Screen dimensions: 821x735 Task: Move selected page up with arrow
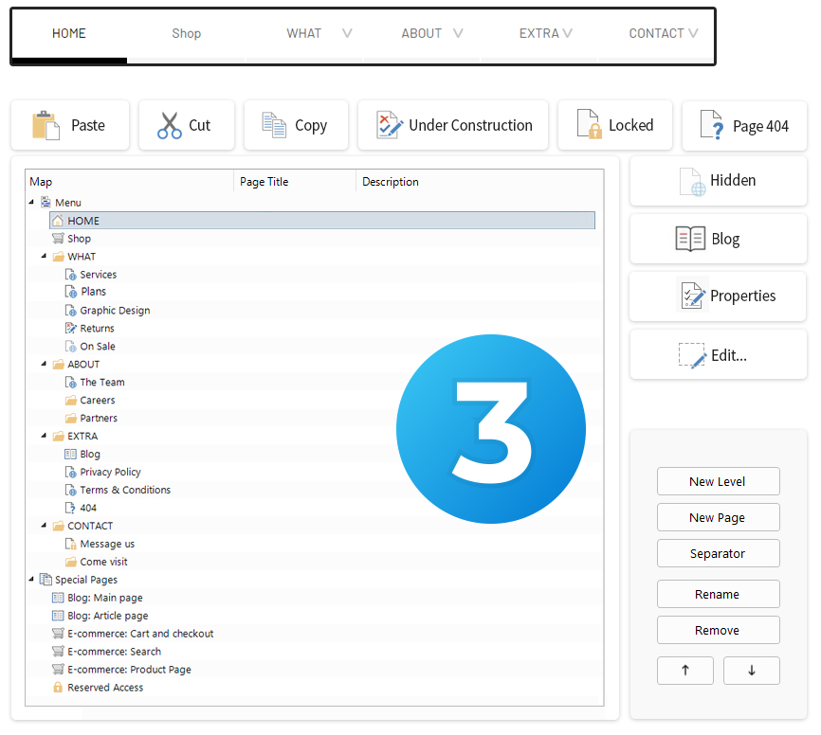(684, 671)
